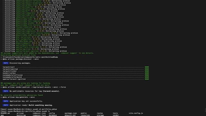Click the sebastian/cli-parser package name

tap(26, 17)
